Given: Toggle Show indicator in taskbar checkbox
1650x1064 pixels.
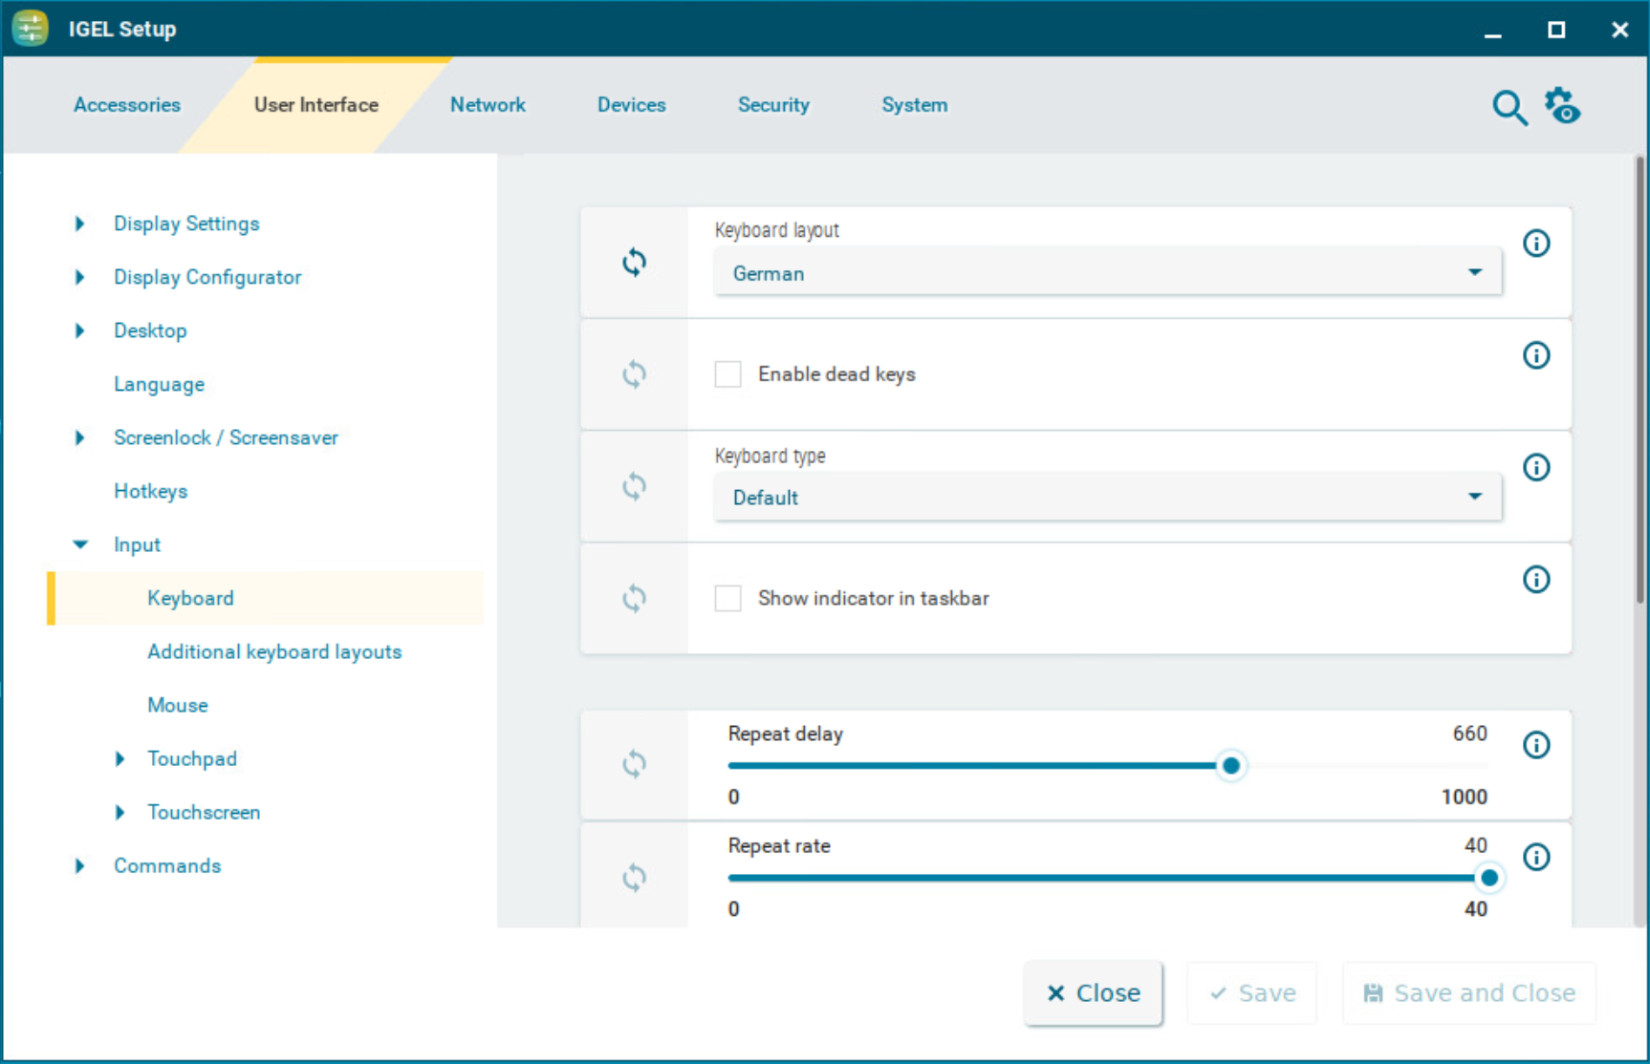Looking at the screenshot, I should click(728, 599).
